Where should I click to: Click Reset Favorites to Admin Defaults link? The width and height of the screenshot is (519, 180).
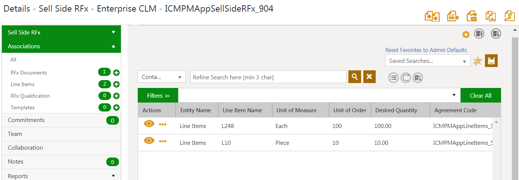pos(426,50)
